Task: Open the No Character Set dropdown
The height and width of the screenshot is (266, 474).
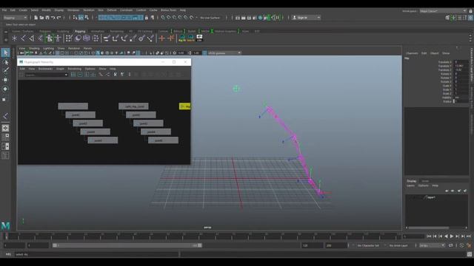Action: pos(368,245)
